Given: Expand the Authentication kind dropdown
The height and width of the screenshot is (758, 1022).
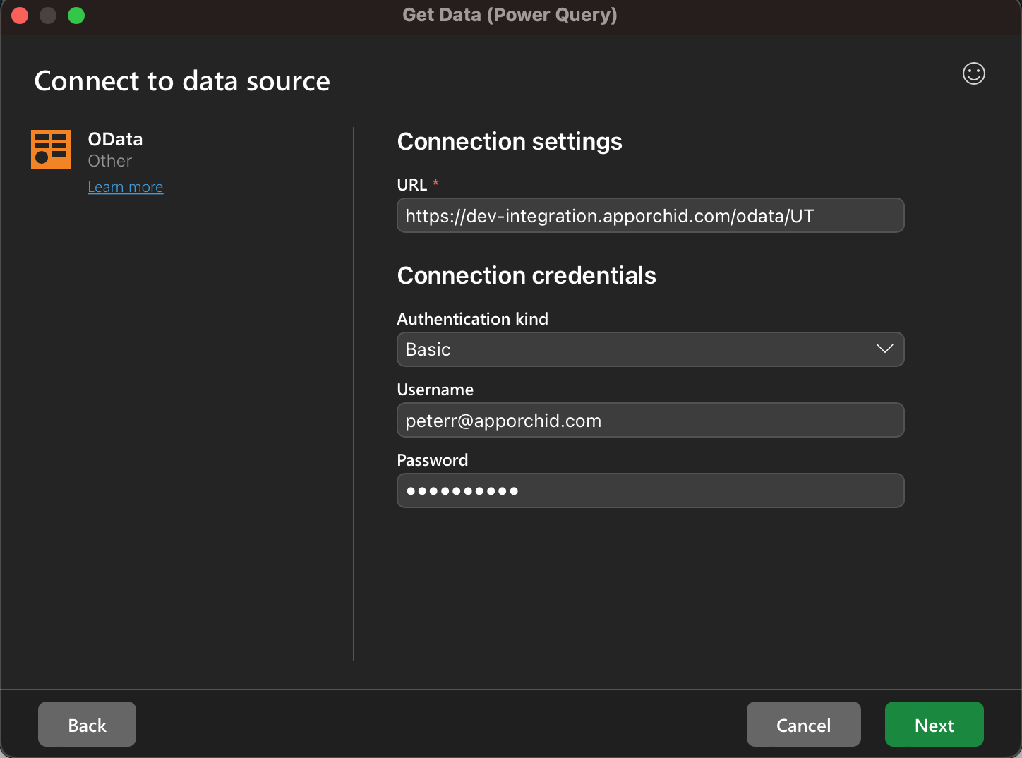Looking at the screenshot, I should coord(650,349).
